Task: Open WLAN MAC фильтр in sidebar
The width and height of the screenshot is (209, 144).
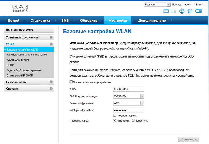Action: click(18, 60)
